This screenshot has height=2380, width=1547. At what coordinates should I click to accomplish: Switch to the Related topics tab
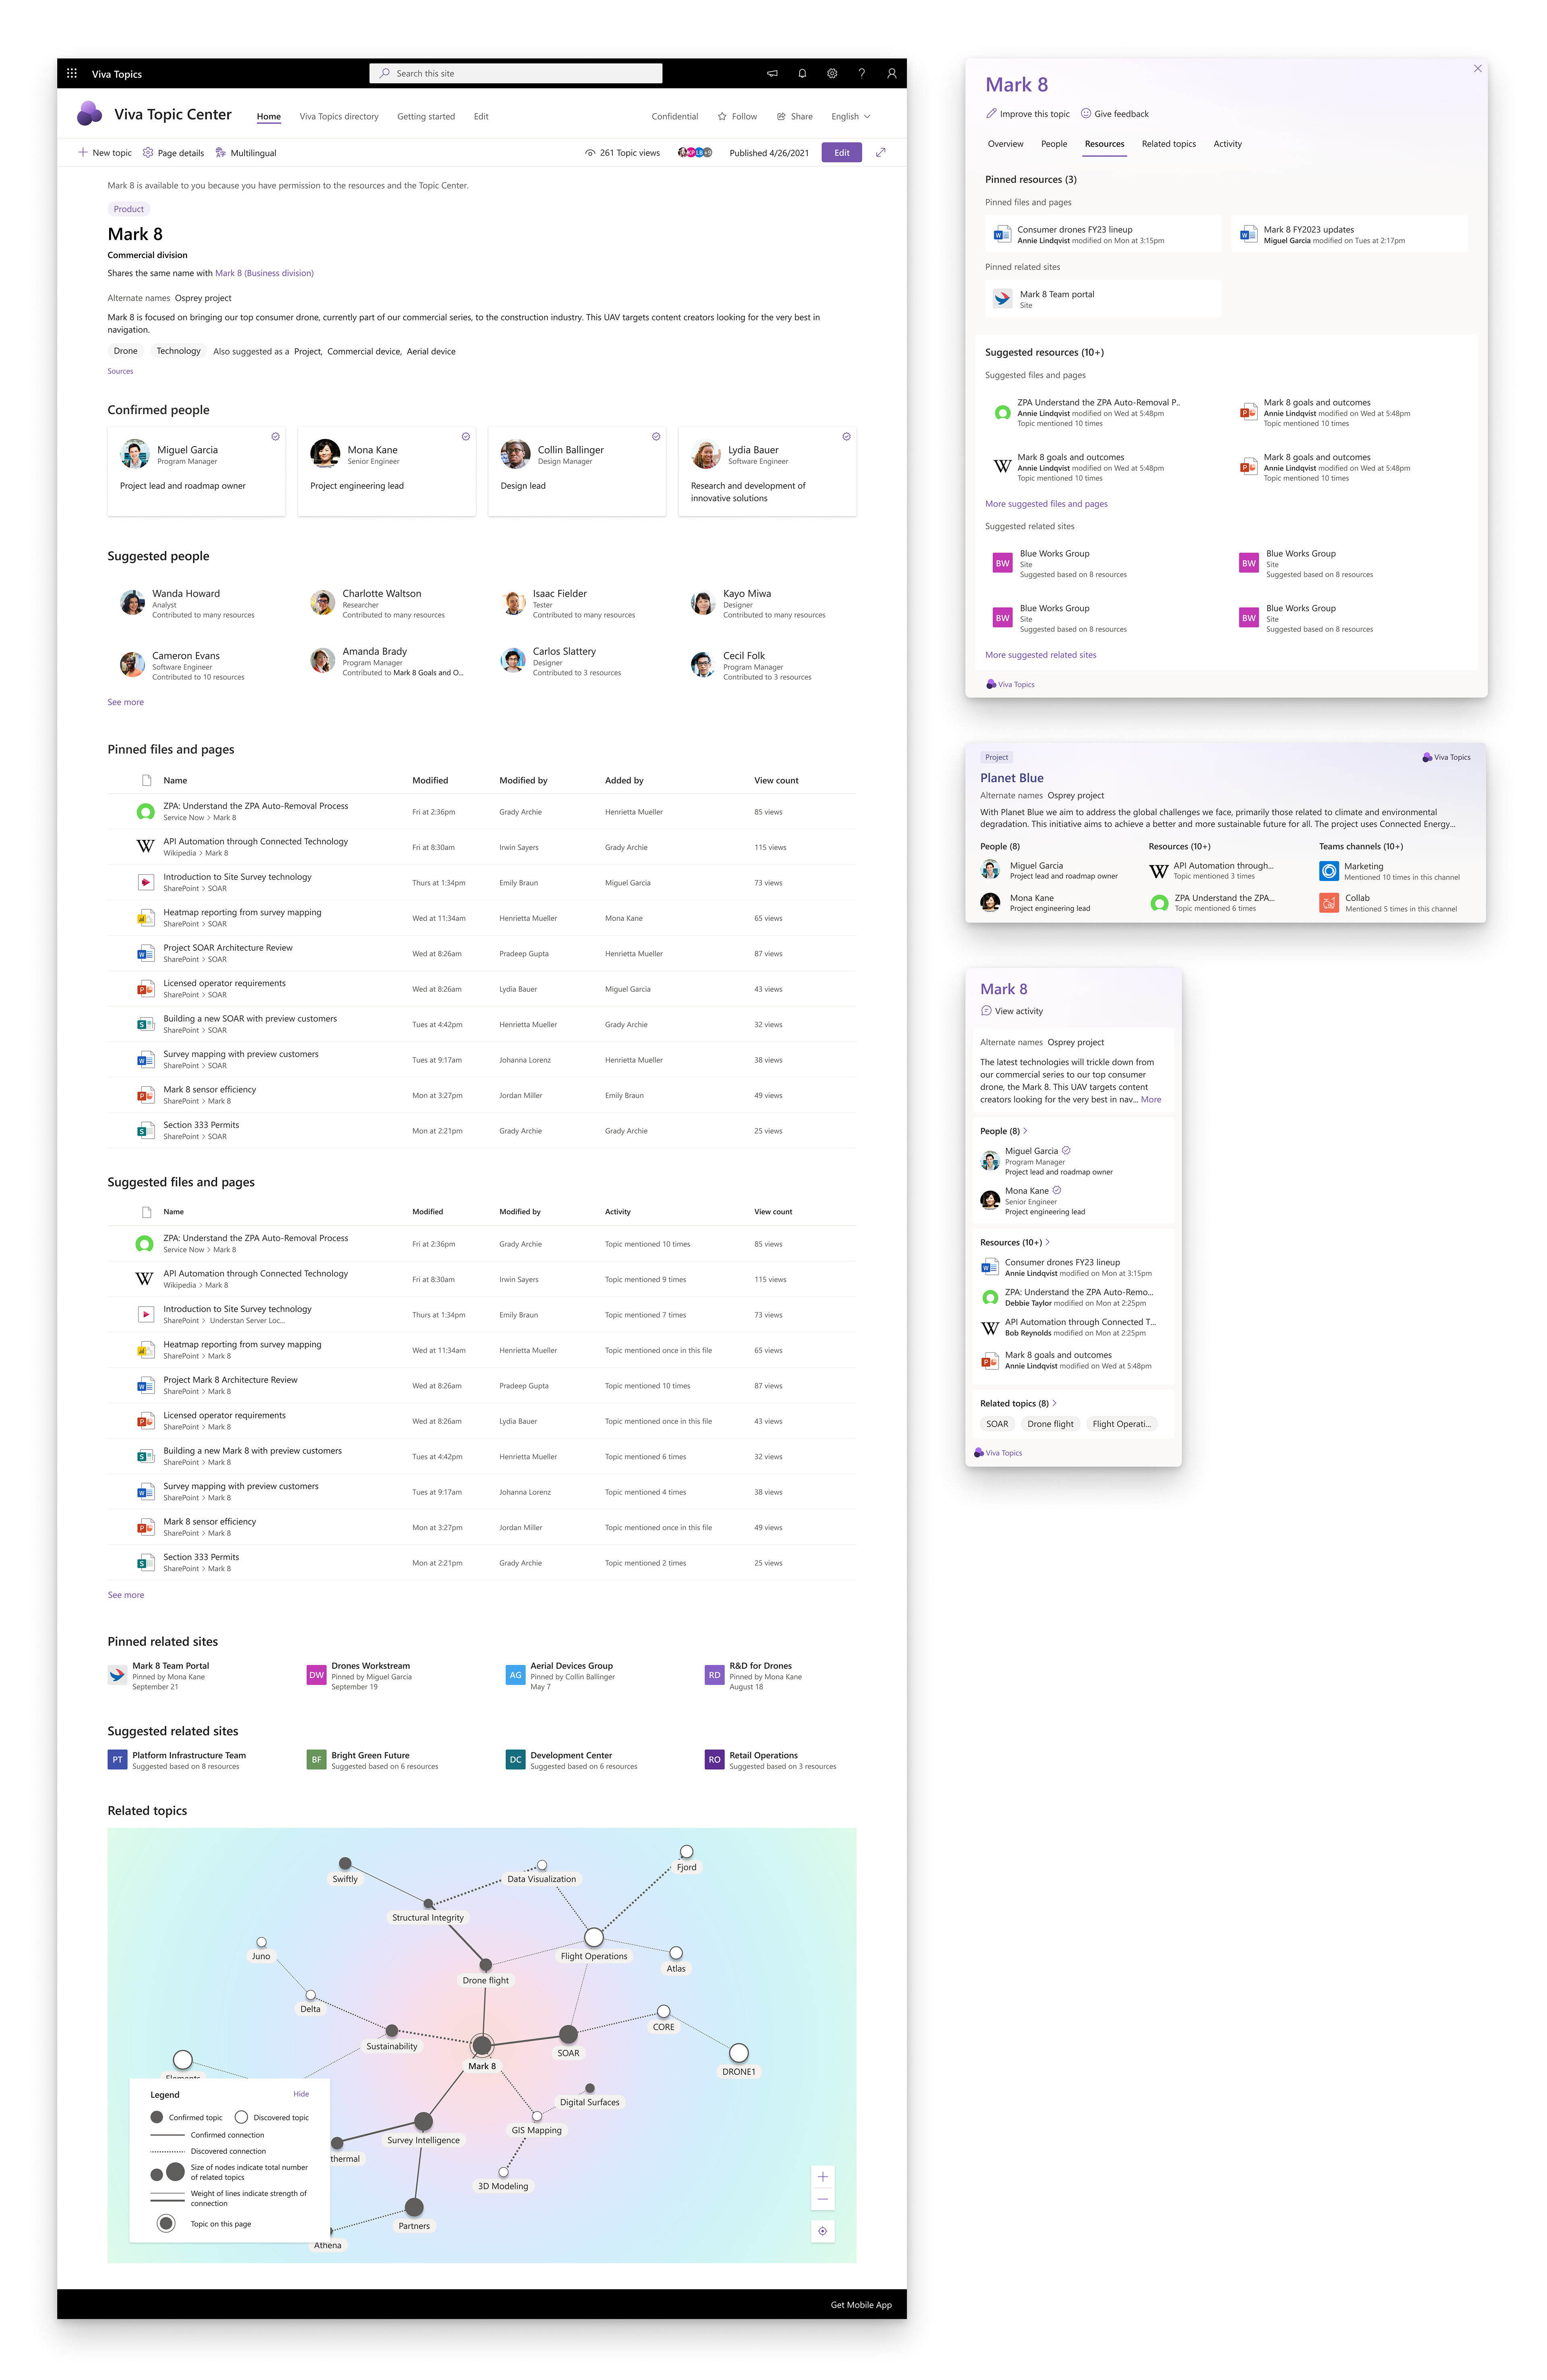pyautogui.click(x=1169, y=144)
